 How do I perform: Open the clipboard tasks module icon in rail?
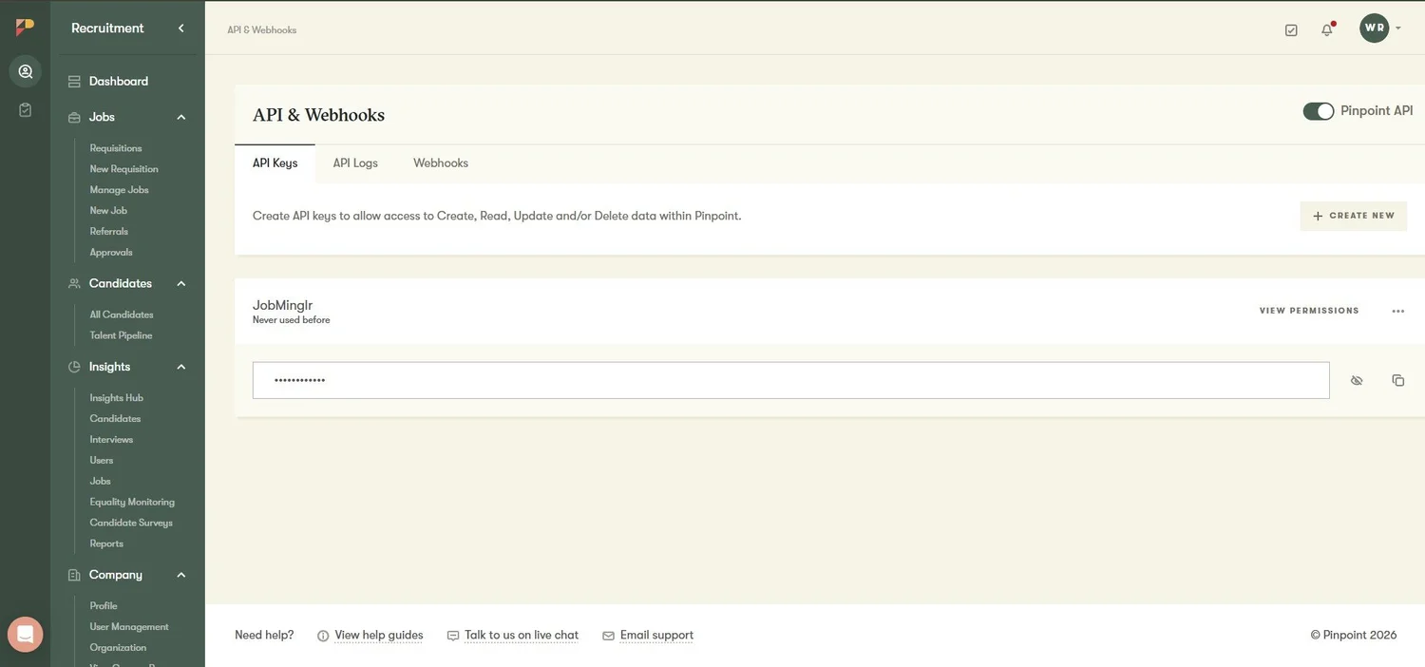click(25, 110)
